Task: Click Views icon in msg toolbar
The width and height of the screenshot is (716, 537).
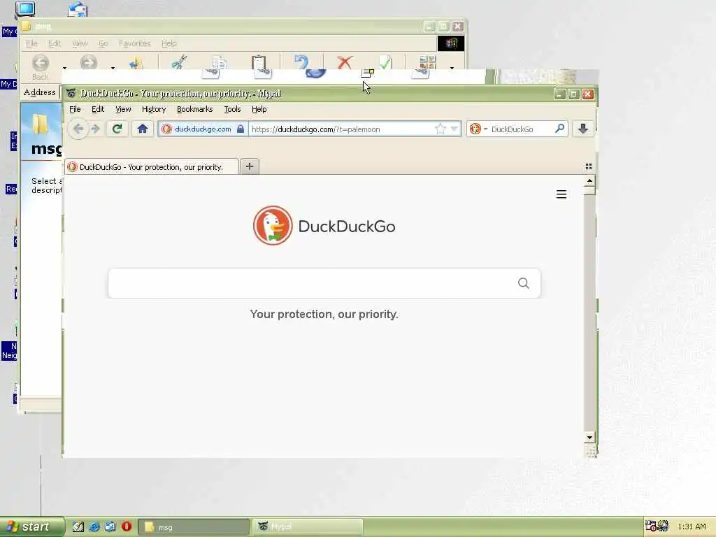Action: tap(428, 62)
